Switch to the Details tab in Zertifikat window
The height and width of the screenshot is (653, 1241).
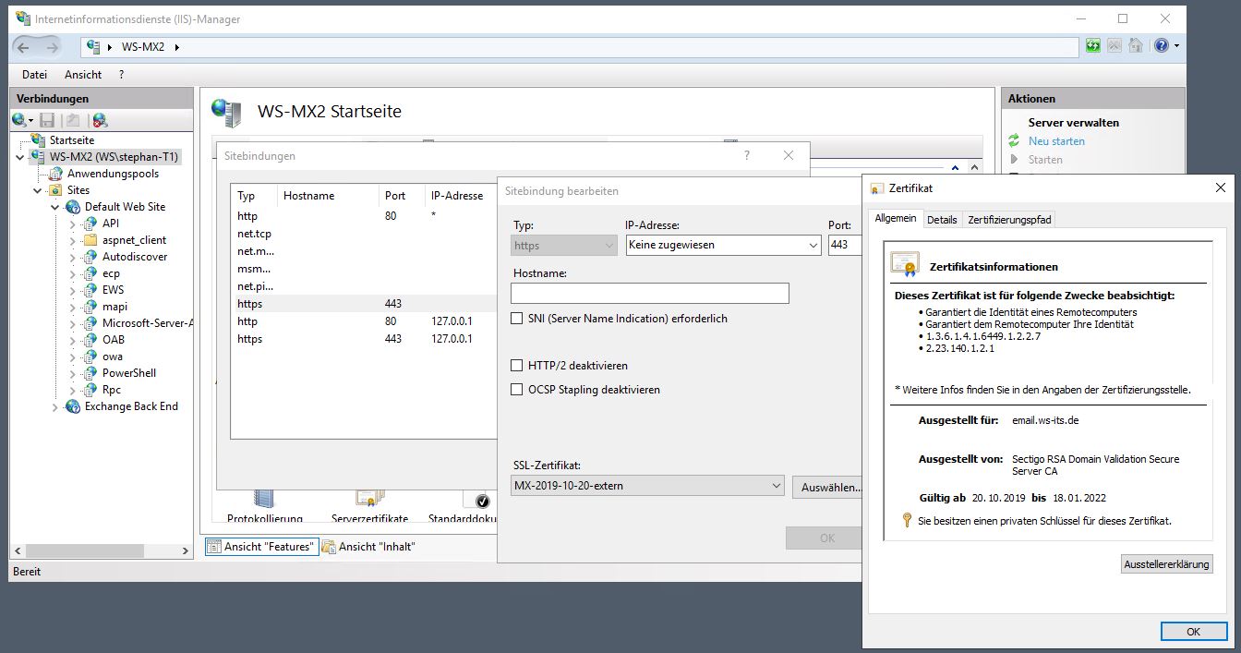[942, 220]
